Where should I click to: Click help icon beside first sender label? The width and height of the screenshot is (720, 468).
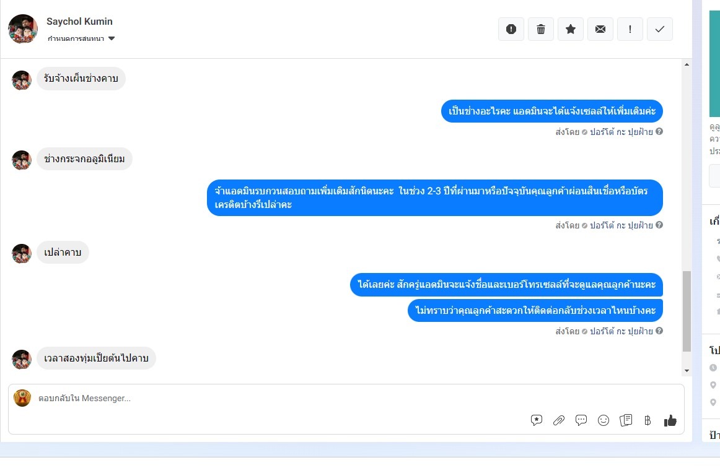coord(659,132)
